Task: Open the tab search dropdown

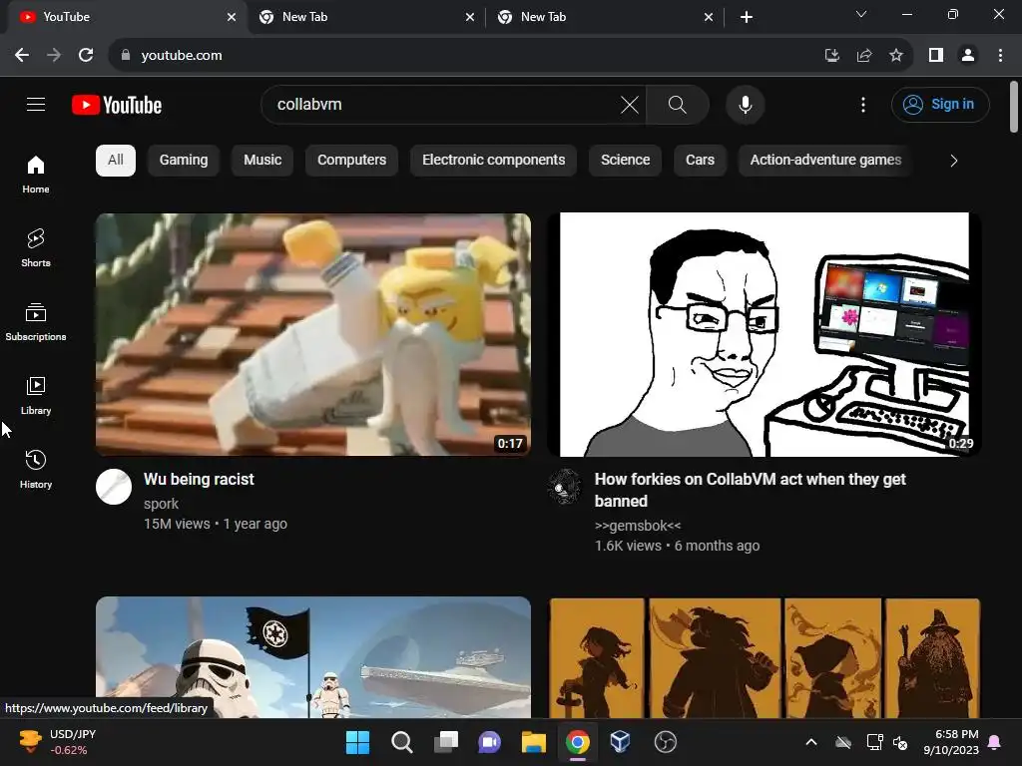Action: click(861, 14)
